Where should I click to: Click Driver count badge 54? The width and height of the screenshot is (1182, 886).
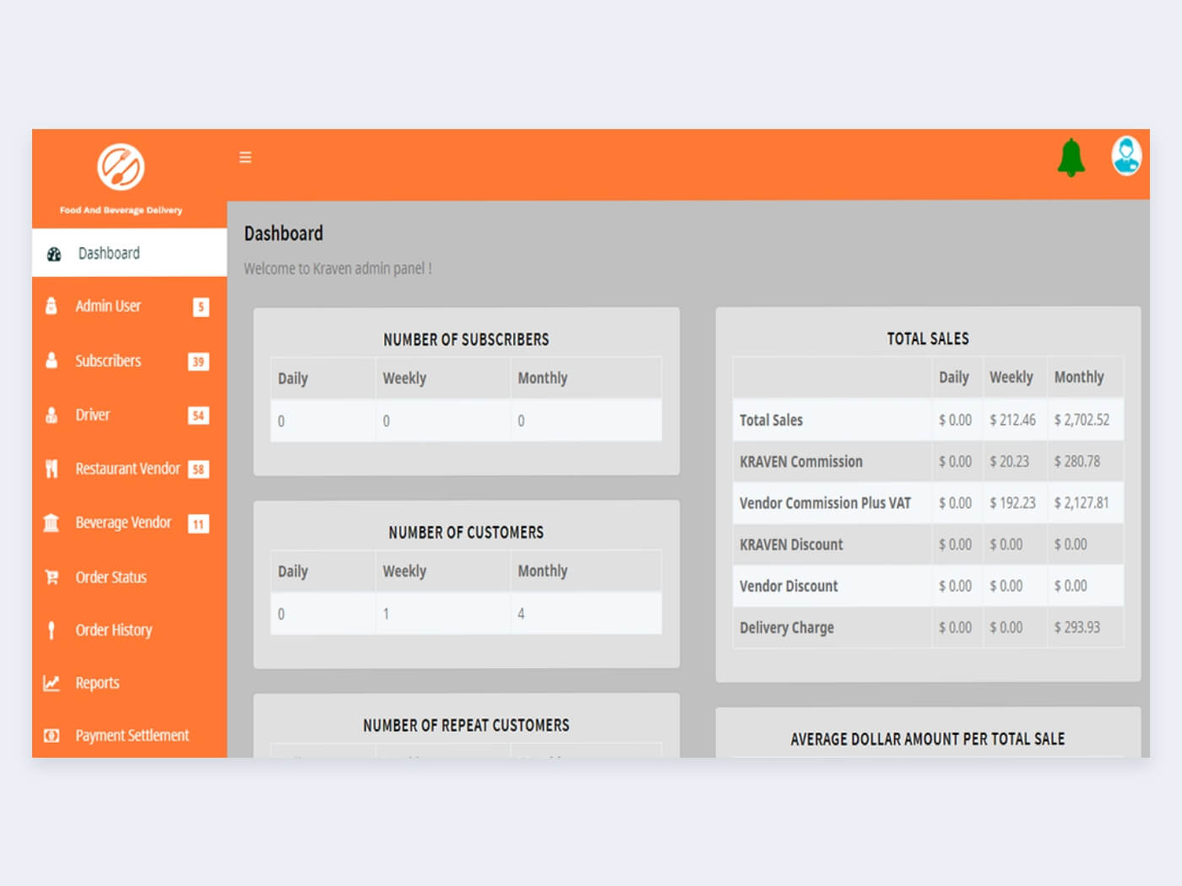tap(198, 415)
